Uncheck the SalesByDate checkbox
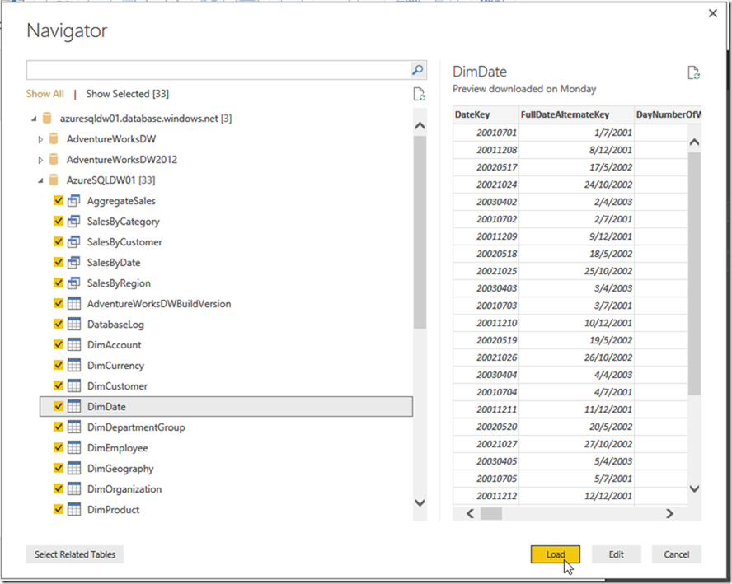This screenshot has height=584, width=732. point(59,262)
